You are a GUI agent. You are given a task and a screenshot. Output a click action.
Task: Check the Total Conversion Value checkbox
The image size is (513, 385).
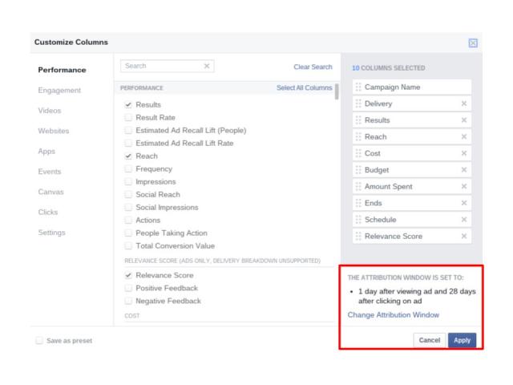tap(128, 246)
